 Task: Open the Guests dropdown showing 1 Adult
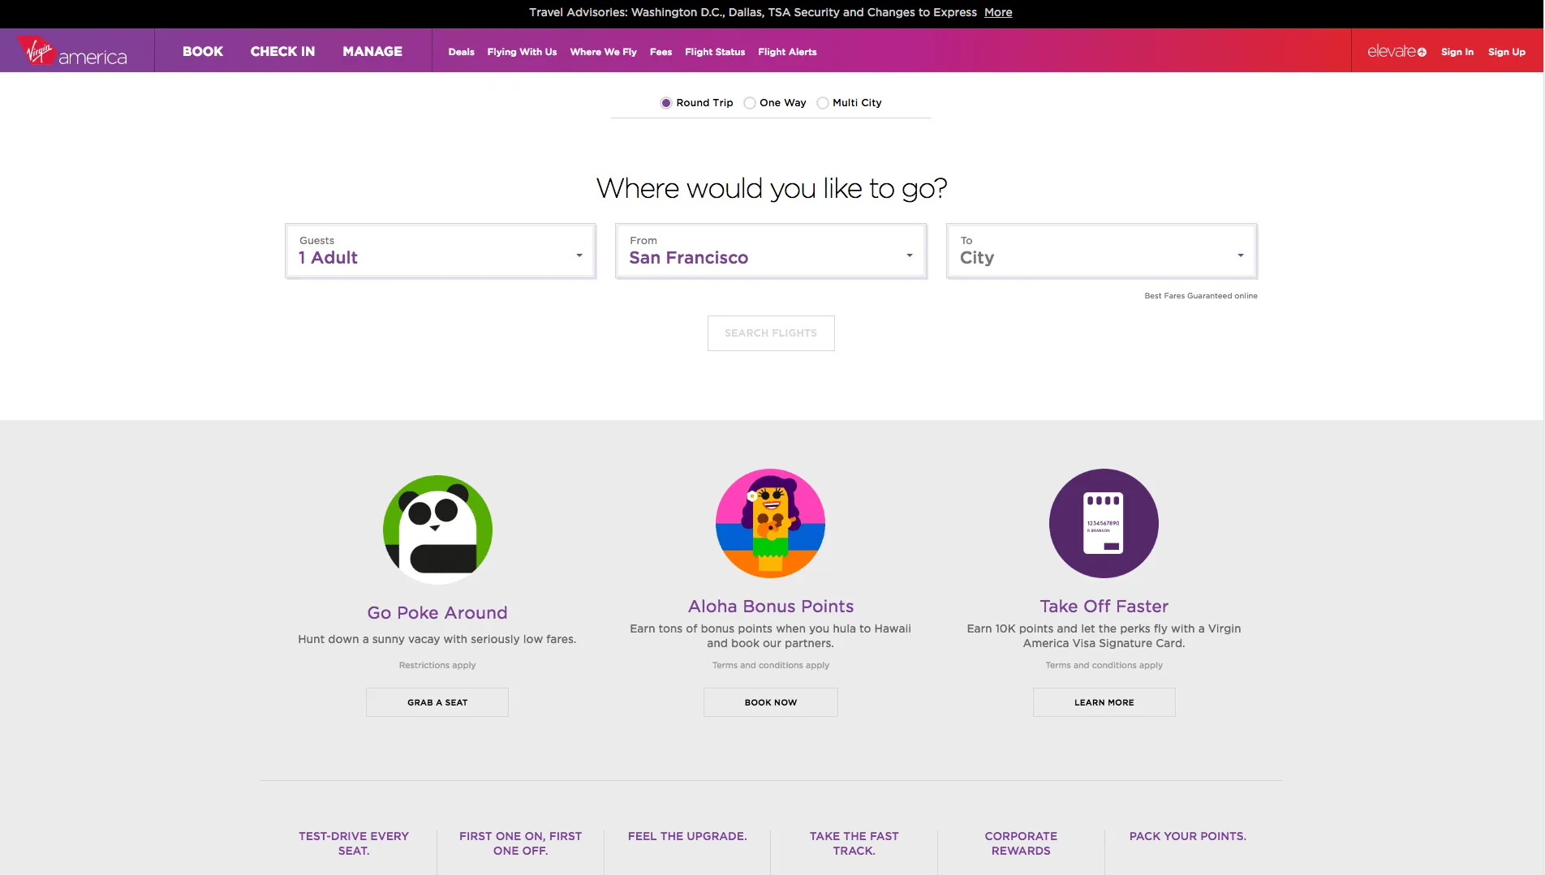(x=441, y=251)
